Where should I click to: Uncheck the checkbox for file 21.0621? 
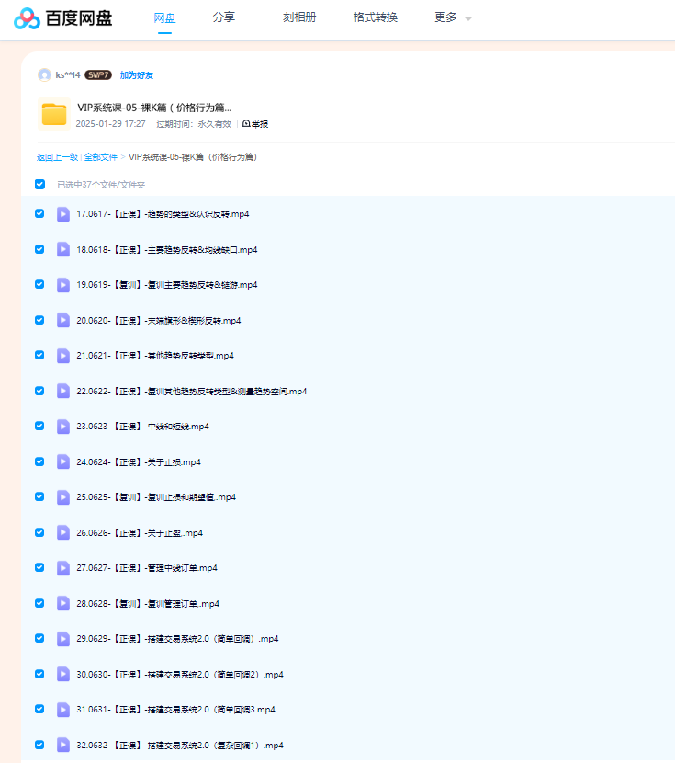coord(39,355)
